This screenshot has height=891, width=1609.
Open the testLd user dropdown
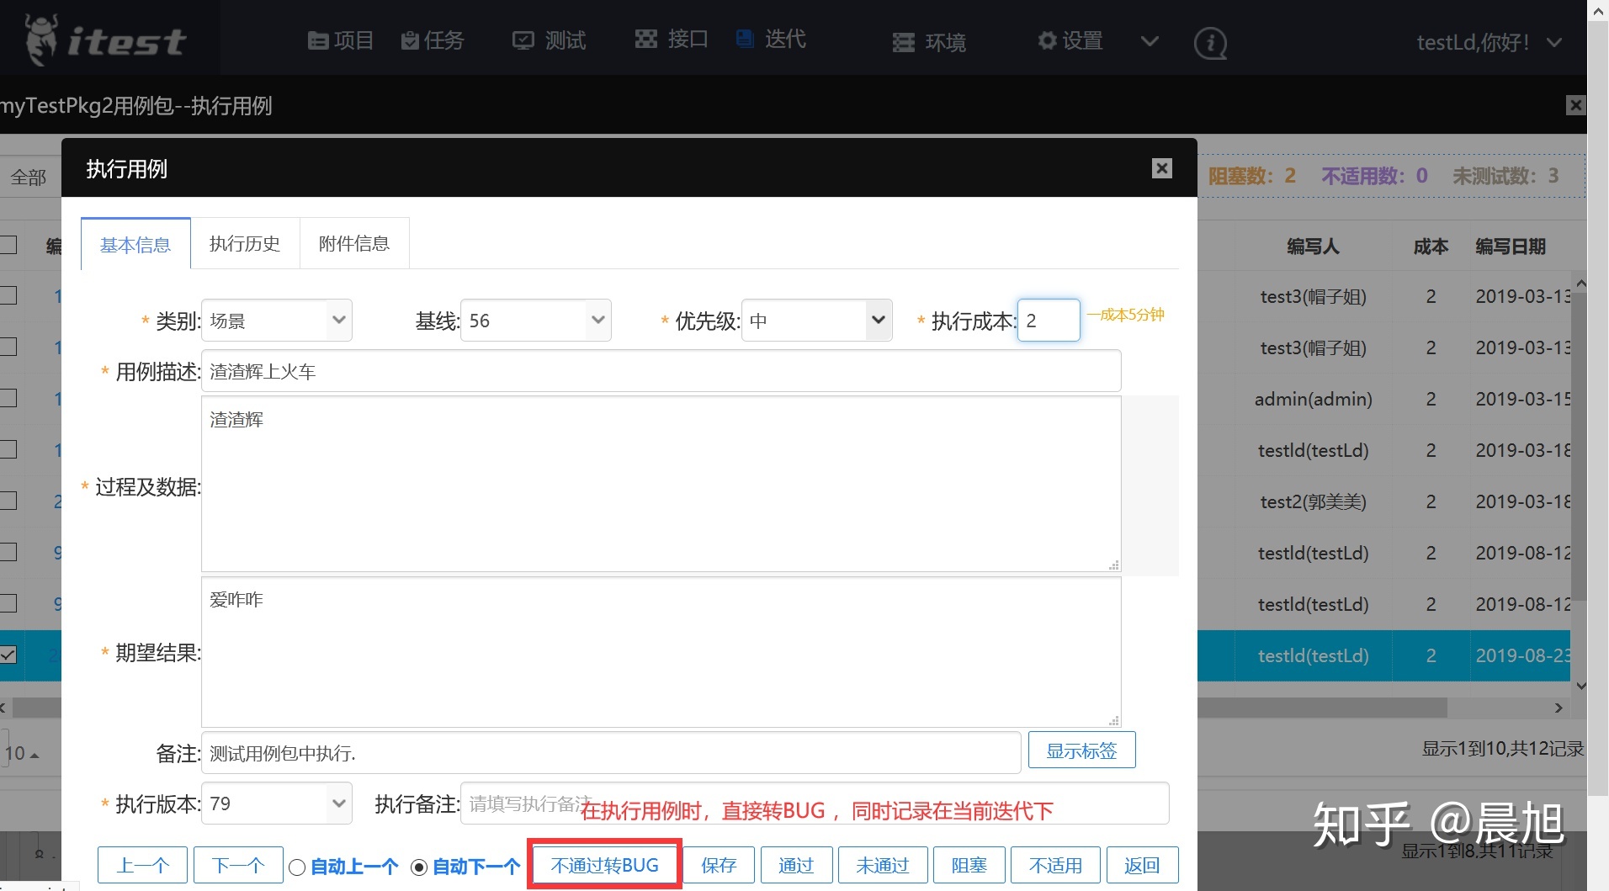pos(1489,42)
